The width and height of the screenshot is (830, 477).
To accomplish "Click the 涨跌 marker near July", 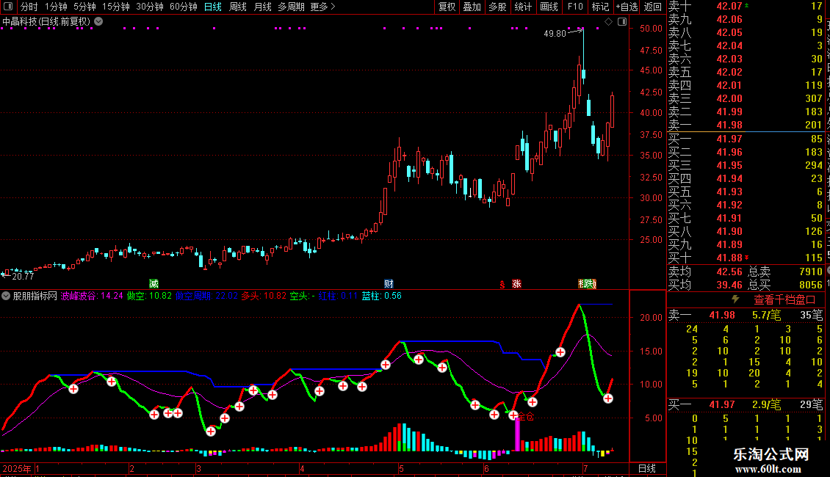I will point(587,284).
